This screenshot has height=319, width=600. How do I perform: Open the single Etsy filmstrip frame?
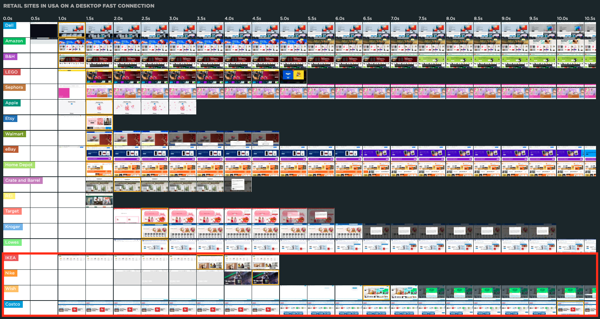[x=99, y=123]
